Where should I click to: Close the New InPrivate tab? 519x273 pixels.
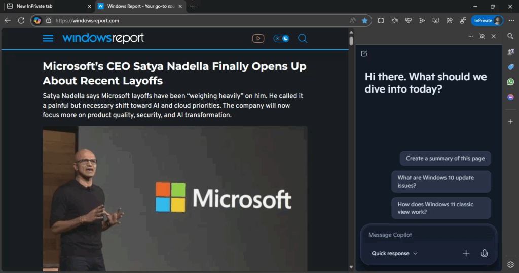click(89, 6)
